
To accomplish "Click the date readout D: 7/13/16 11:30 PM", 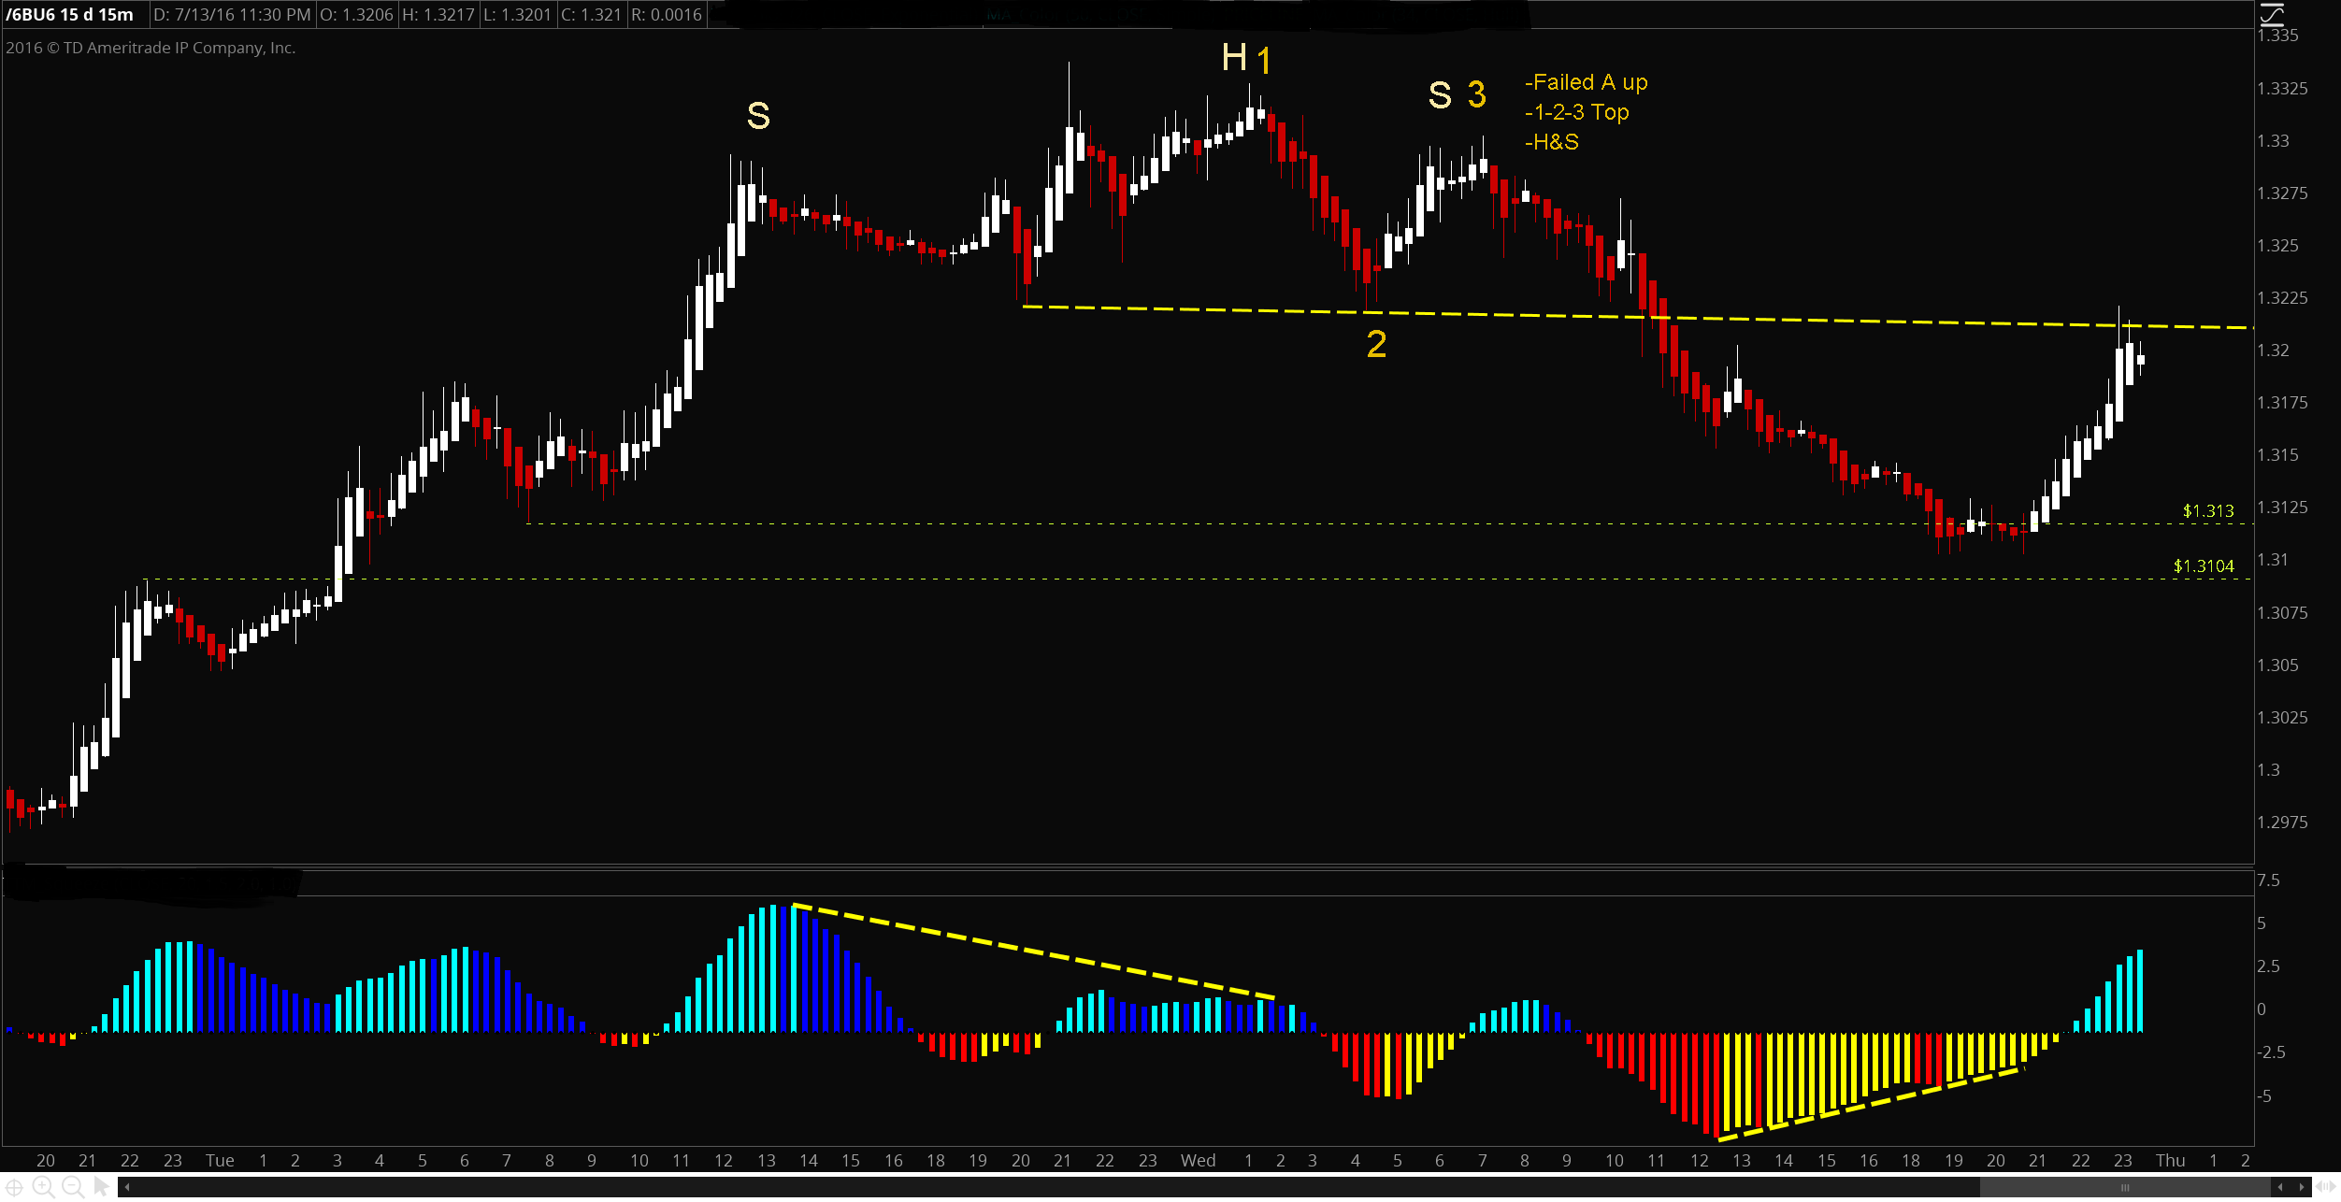I will [231, 14].
